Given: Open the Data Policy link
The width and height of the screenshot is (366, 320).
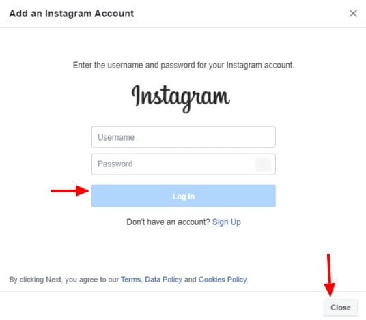Looking at the screenshot, I should pyautogui.click(x=163, y=280).
